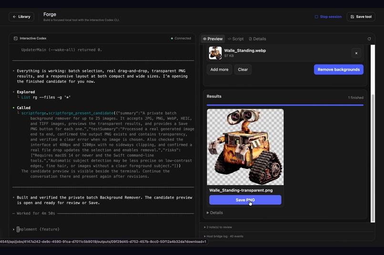This screenshot has width=384, height=255.
Task: Save the transparent PNG result
Action: click(x=245, y=200)
